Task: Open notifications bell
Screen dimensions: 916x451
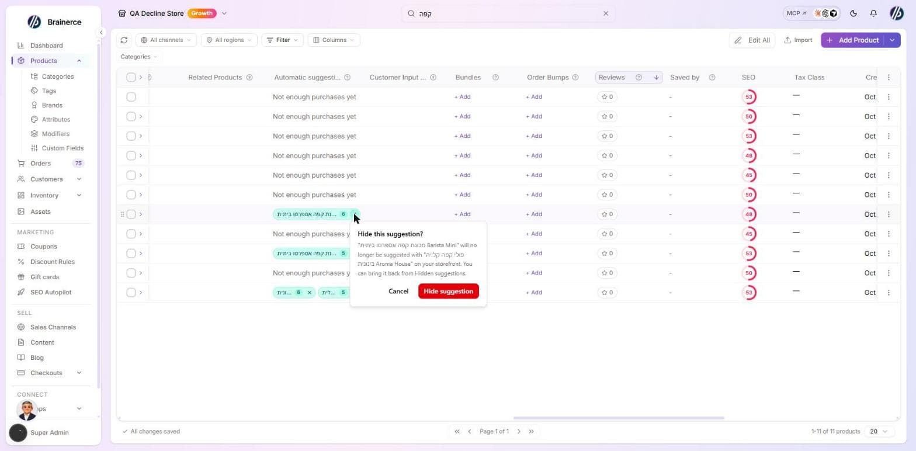Action: click(873, 13)
